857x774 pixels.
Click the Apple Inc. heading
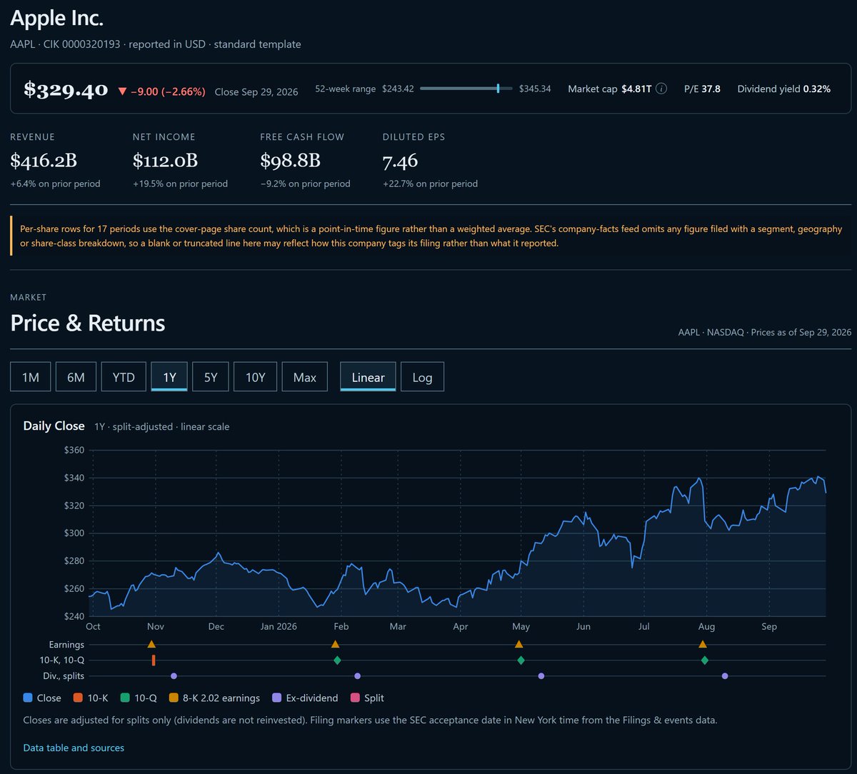56,18
